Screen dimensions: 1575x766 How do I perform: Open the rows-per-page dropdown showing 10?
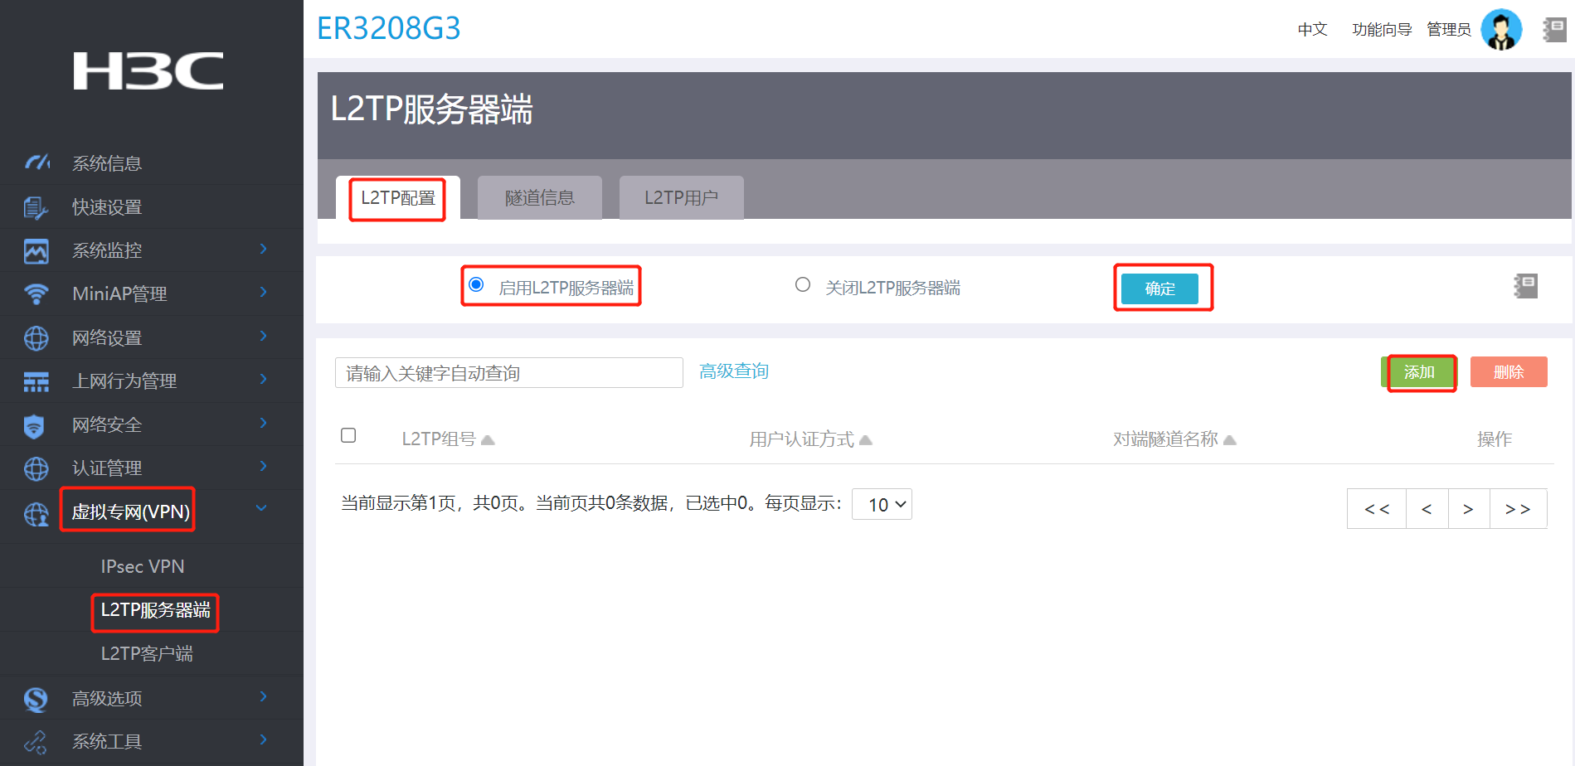coord(882,504)
